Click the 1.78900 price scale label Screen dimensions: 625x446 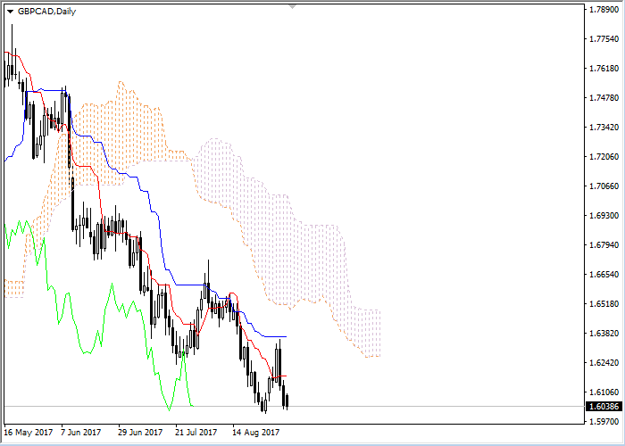[604, 9]
